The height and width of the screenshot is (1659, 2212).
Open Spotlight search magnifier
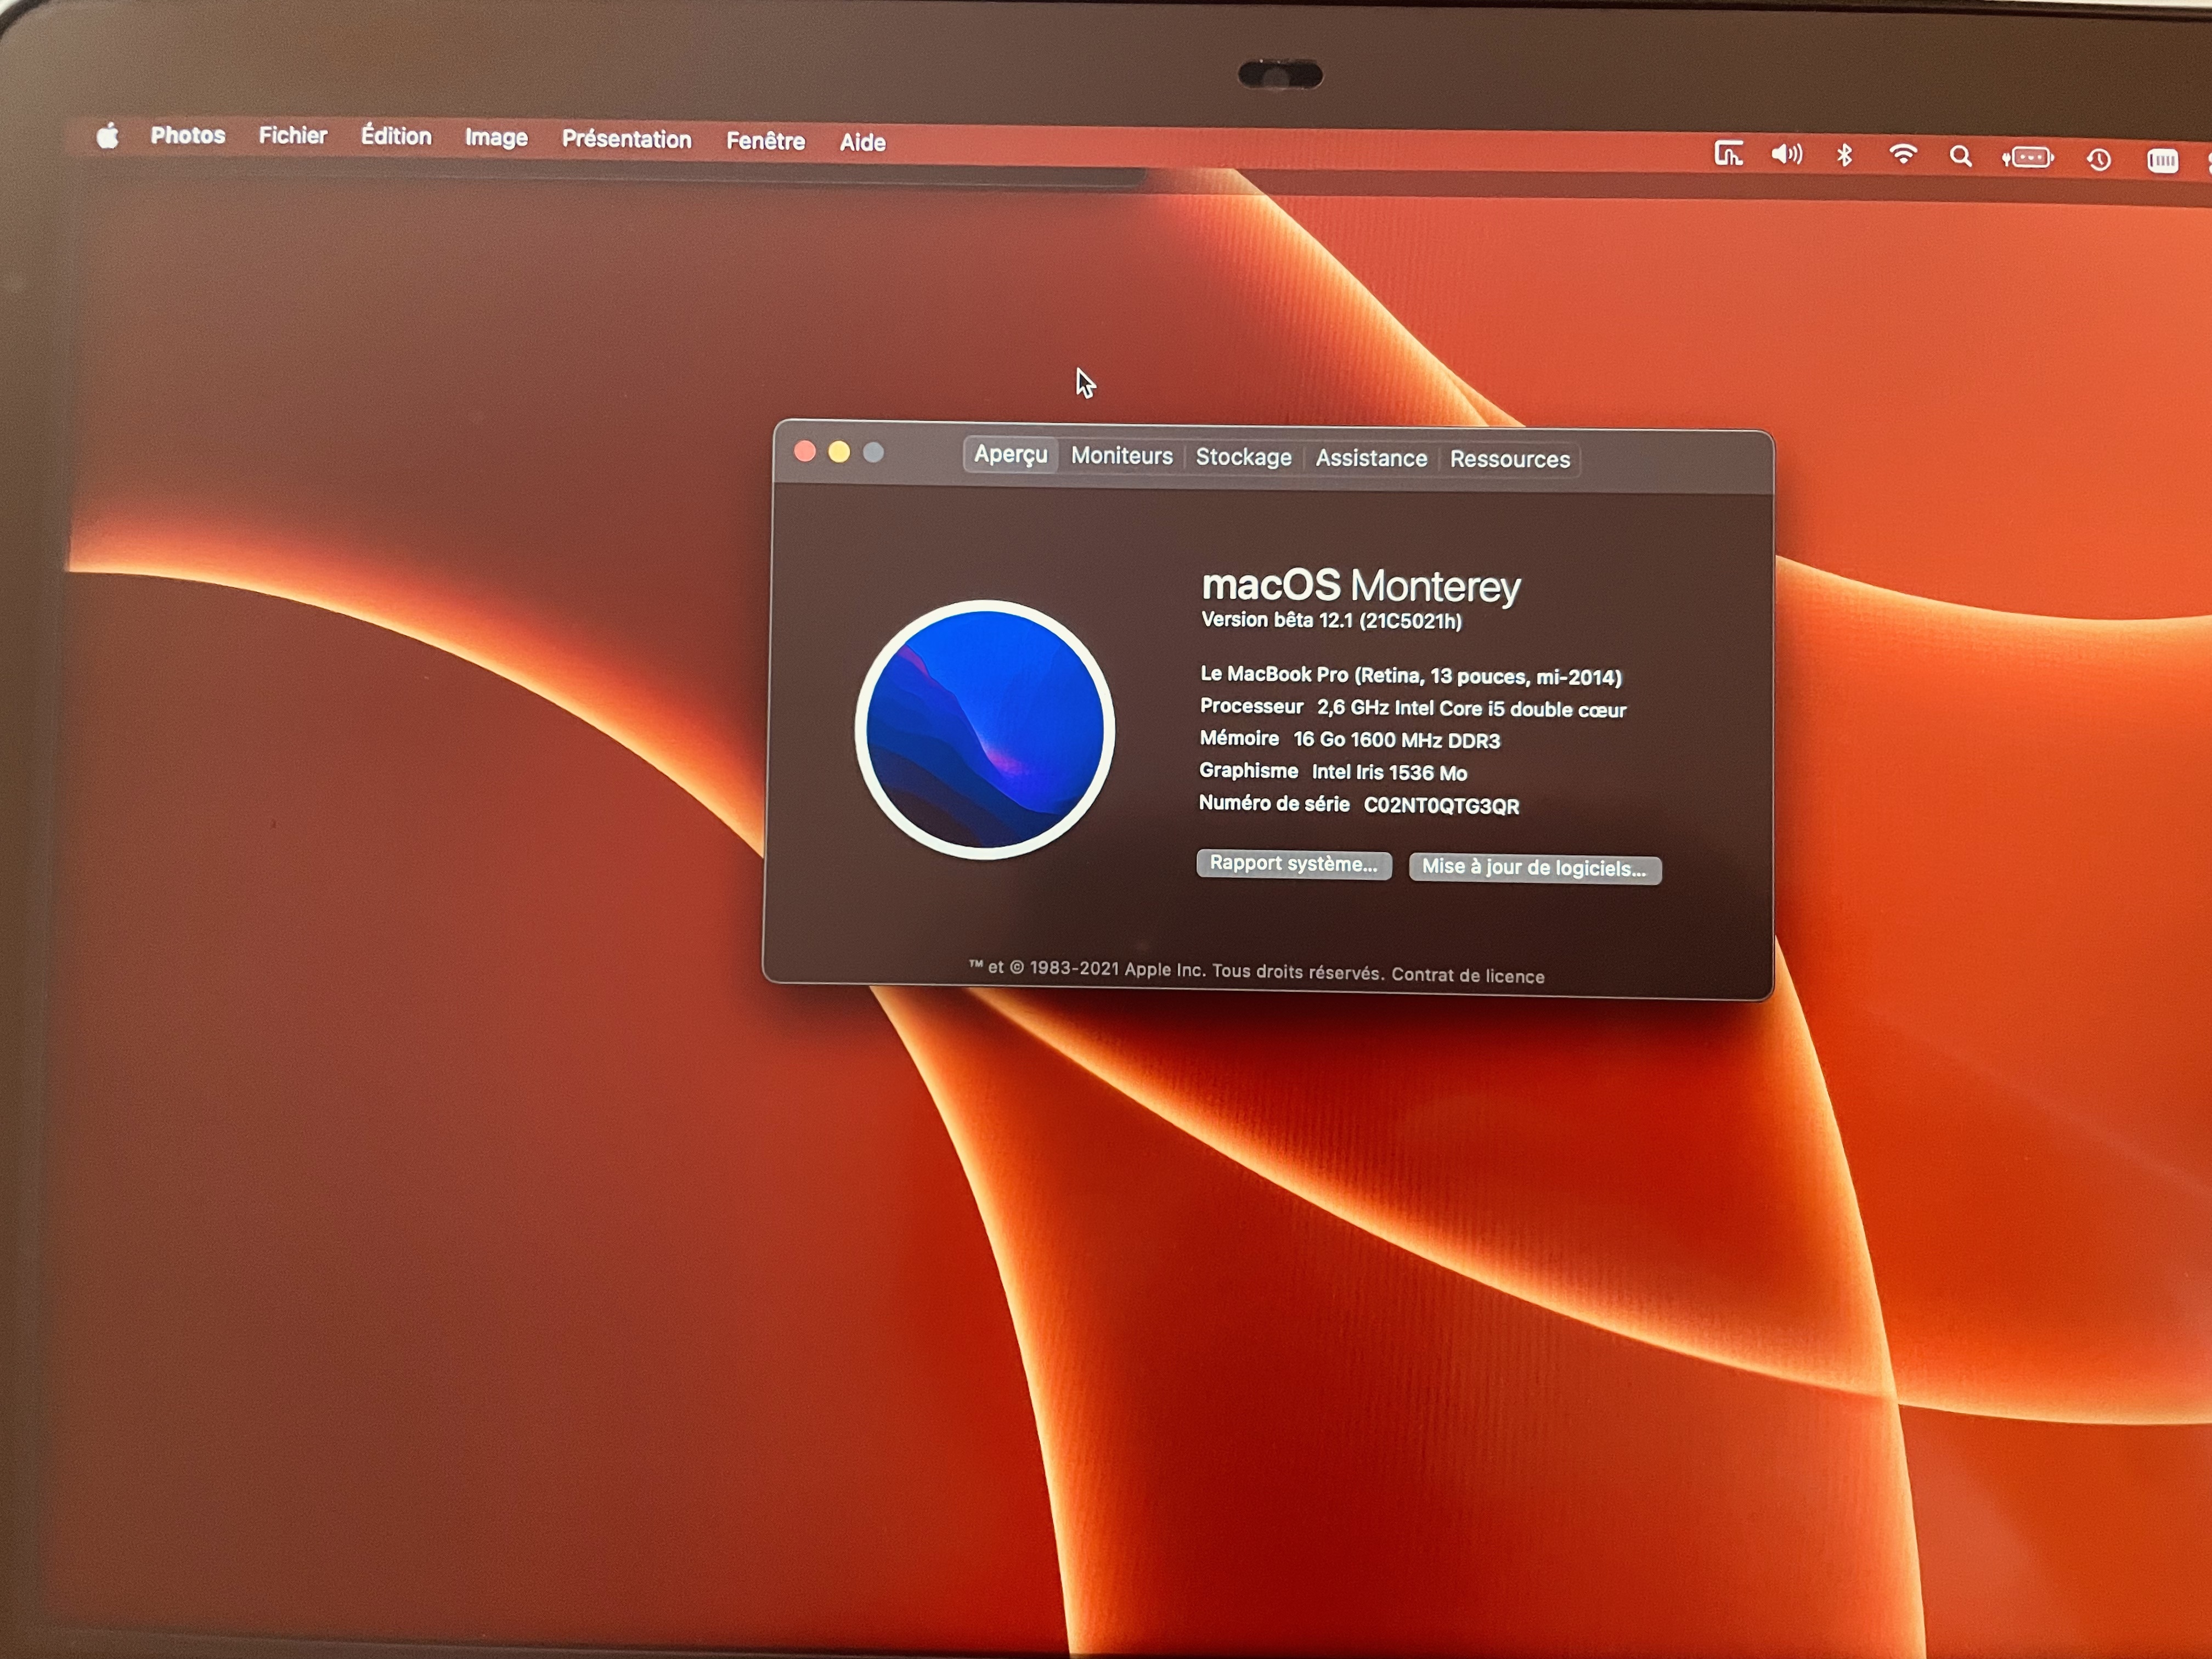pos(1961,157)
